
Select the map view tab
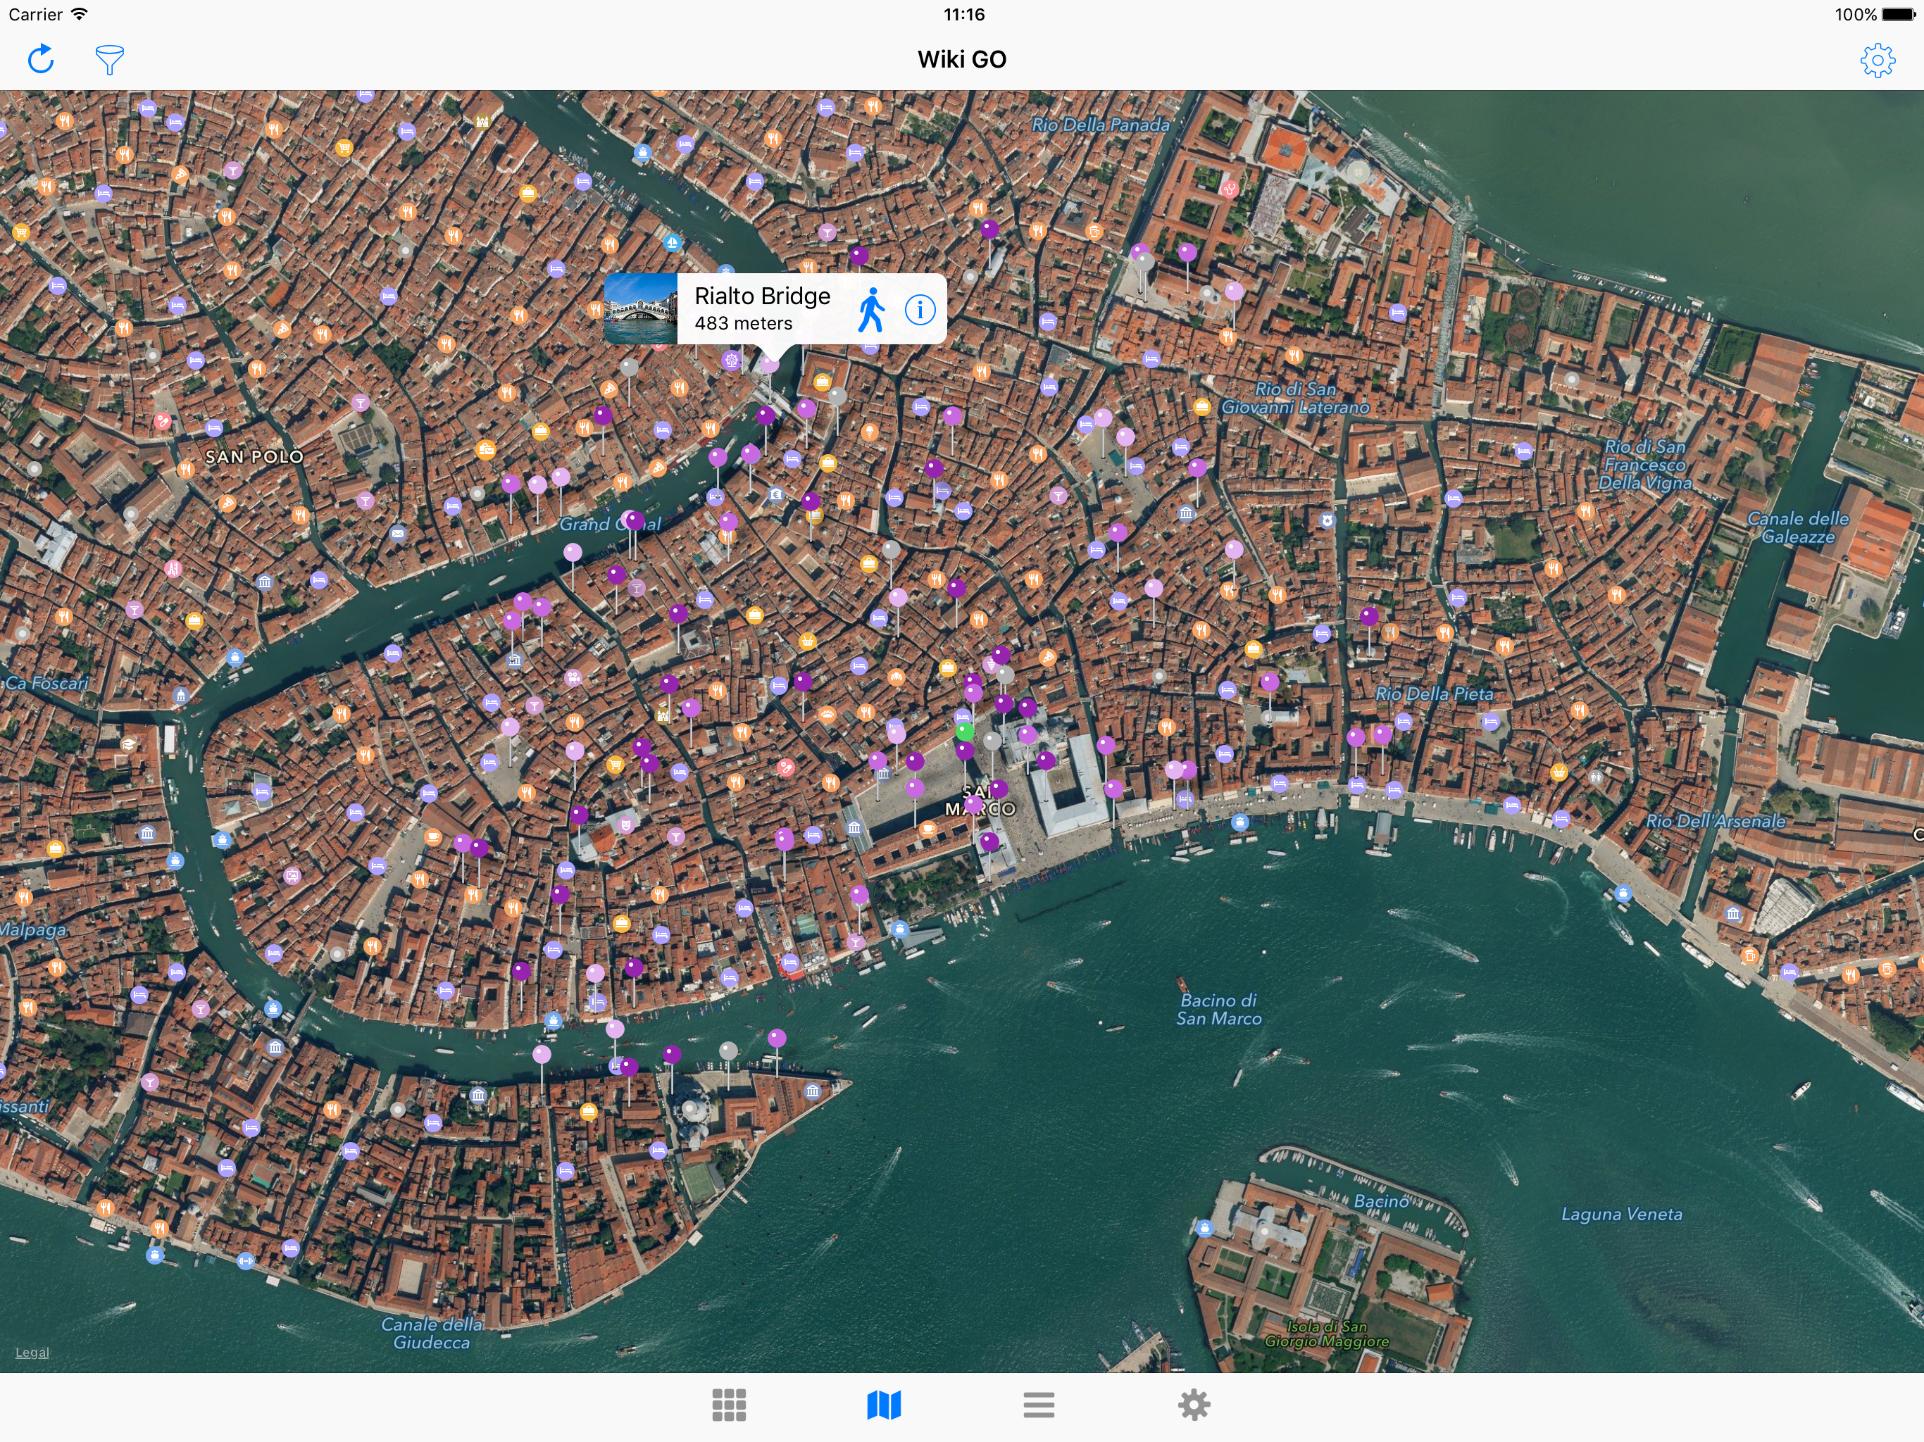click(884, 1405)
